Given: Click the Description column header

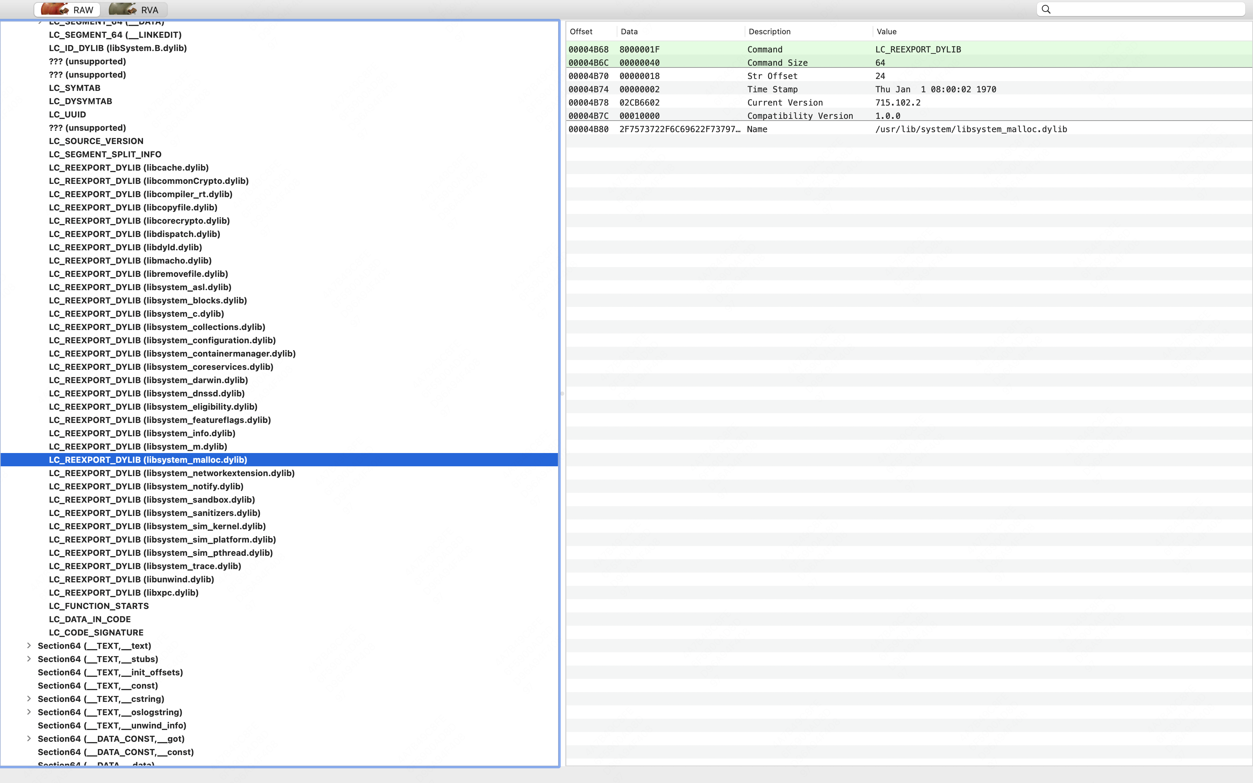Looking at the screenshot, I should 769,31.
